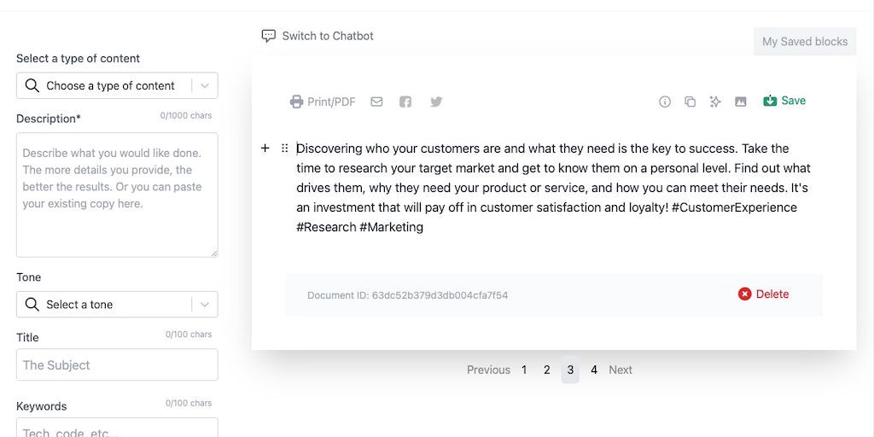Click the Print/PDF printer icon

coord(297,102)
